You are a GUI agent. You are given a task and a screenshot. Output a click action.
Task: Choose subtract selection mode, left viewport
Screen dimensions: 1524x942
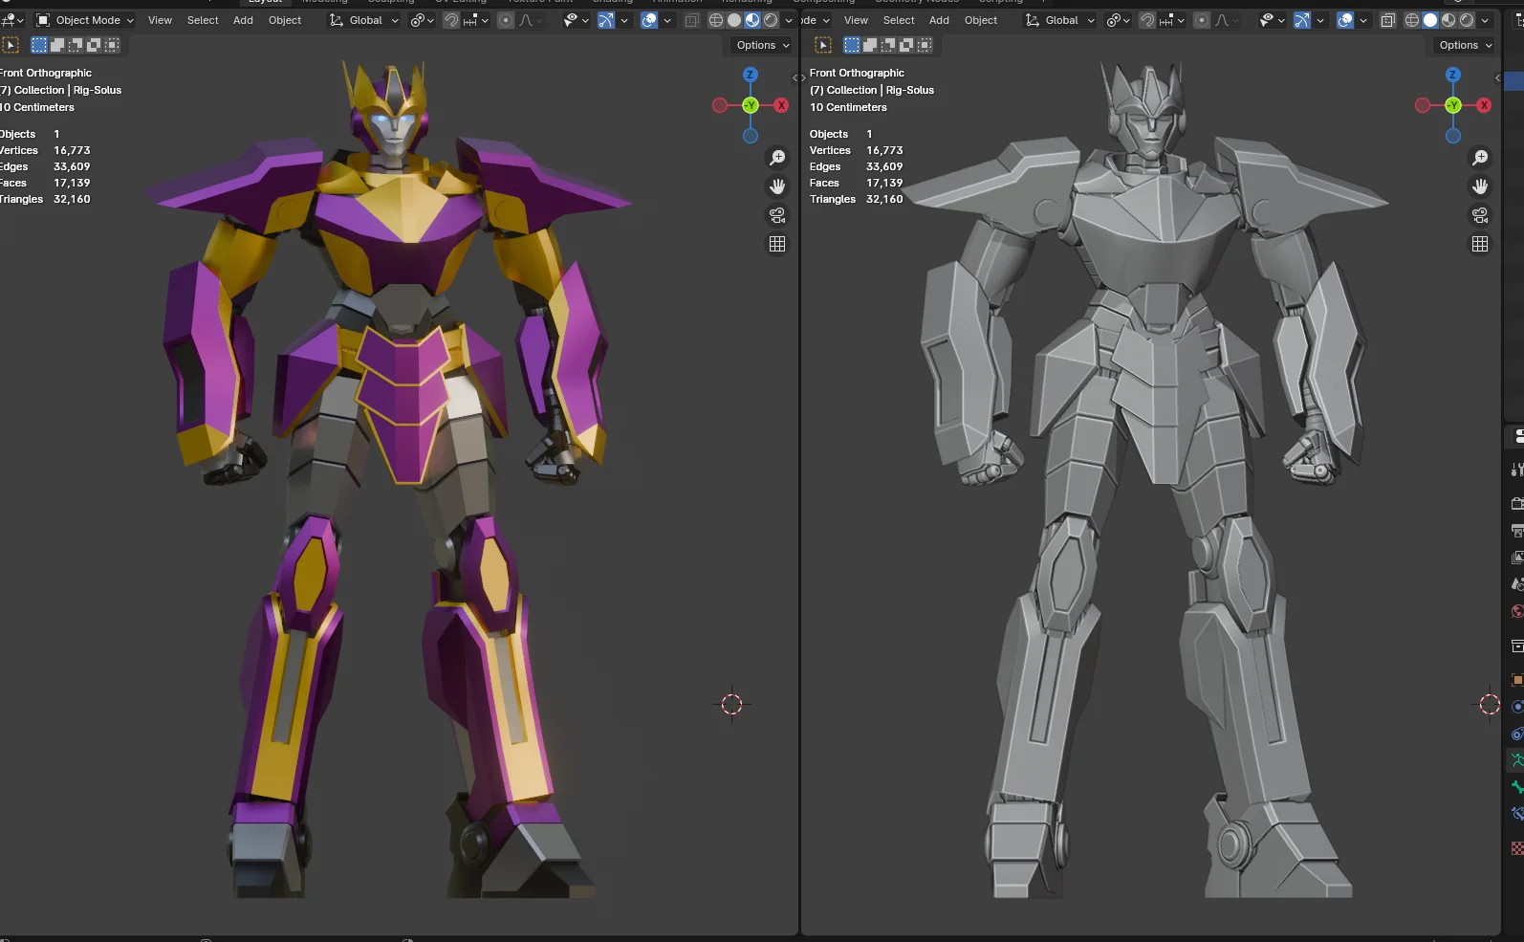click(76, 45)
